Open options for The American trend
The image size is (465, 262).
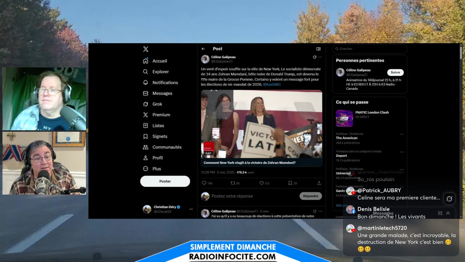click(401, 134)
